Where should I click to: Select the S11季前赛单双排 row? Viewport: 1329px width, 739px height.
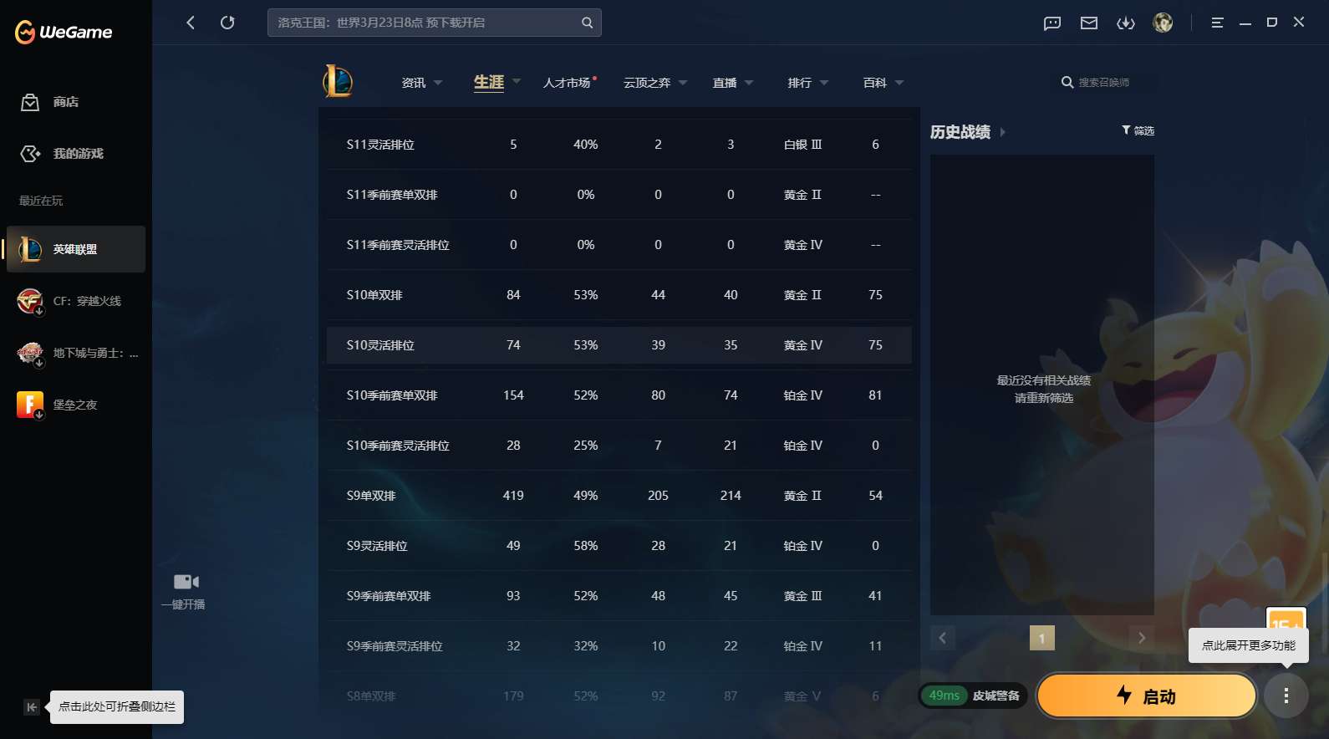tap(619, 195)
